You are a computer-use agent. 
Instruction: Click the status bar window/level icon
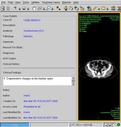[x=110, y=125]
